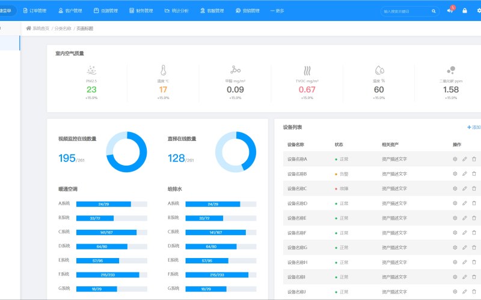Click the 告警 status of 设备名称B

tap(342, 174)
